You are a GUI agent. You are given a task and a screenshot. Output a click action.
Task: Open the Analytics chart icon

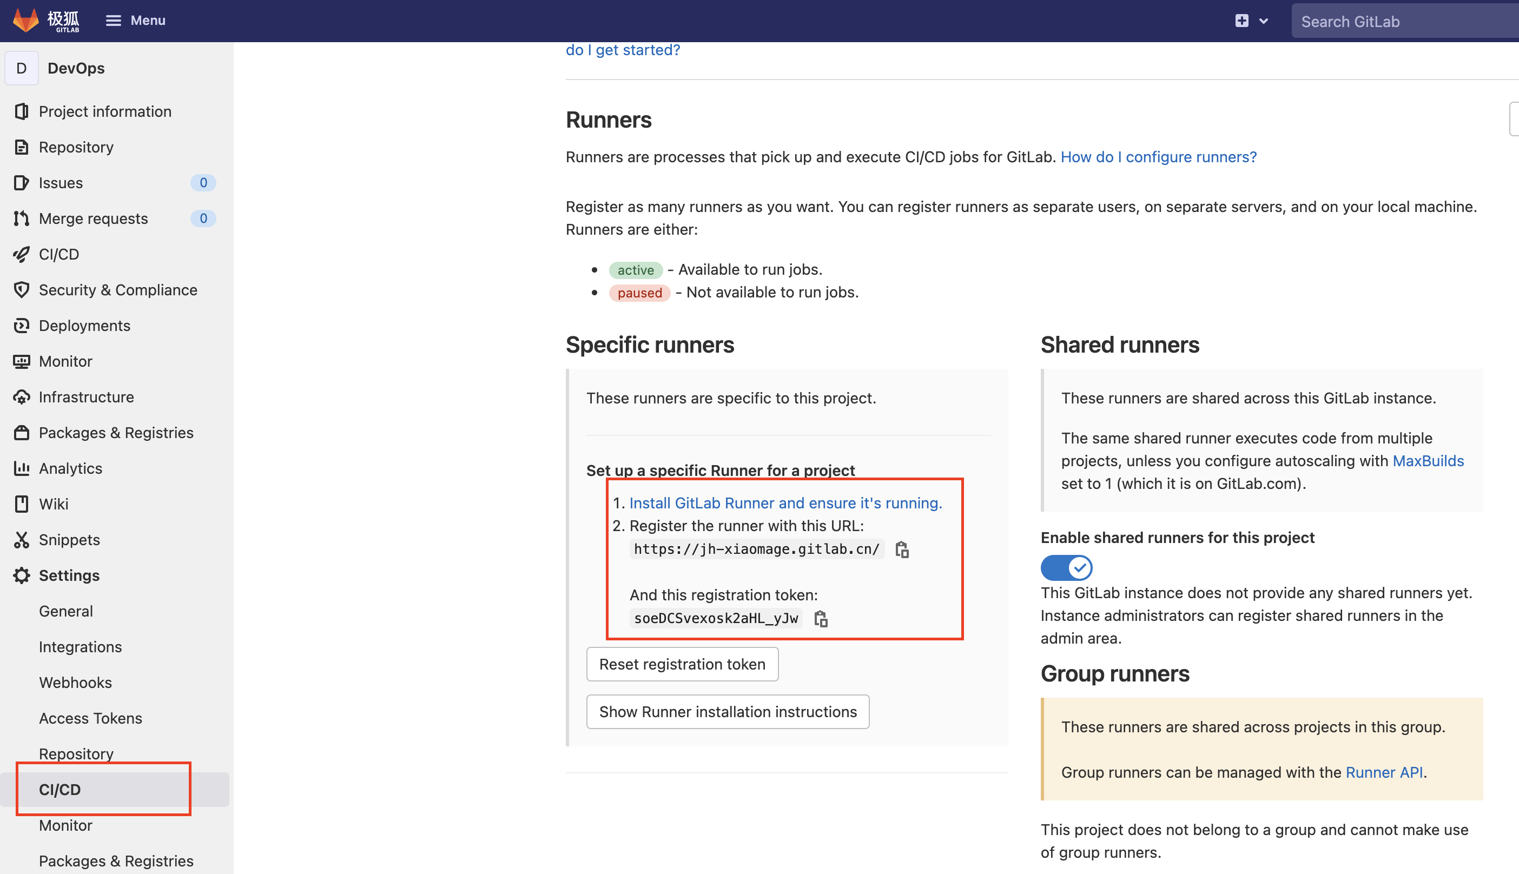[x=22, y=468]
